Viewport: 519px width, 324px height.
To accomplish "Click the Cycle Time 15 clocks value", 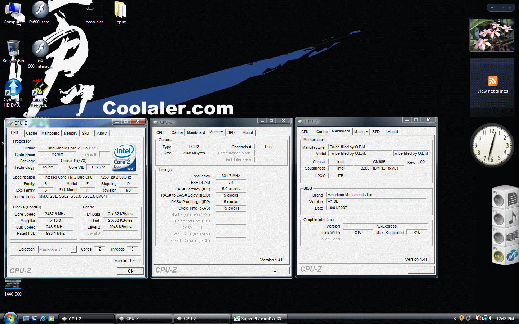I will [x=231, y=208].
